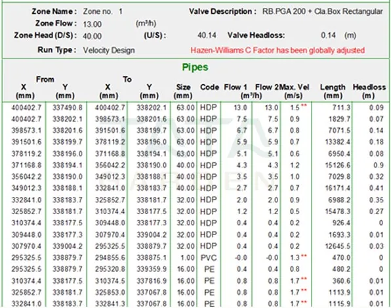Click the Zone Name value 'Zone no. 1'

(x=102, y=11)
